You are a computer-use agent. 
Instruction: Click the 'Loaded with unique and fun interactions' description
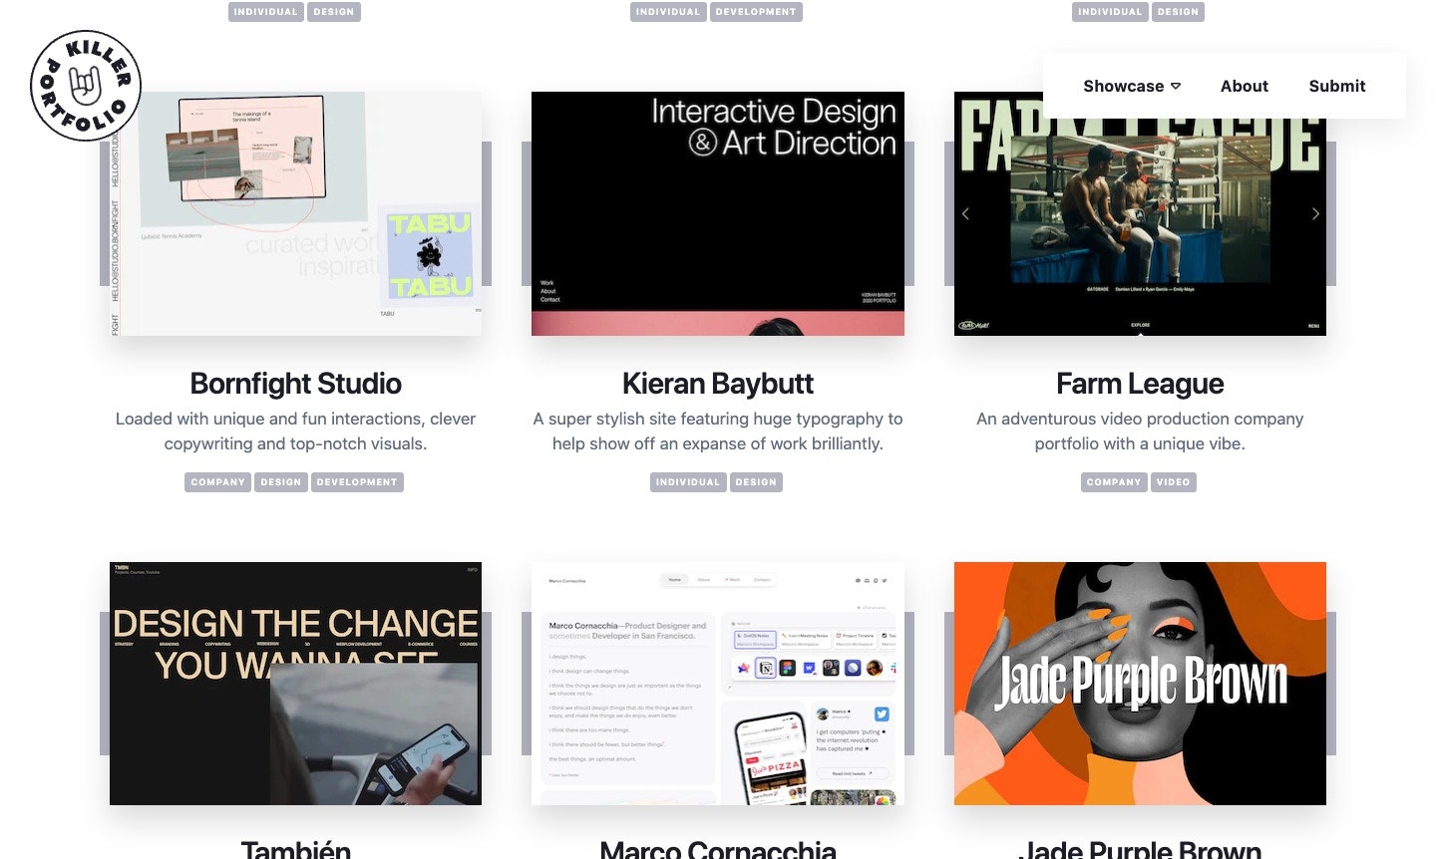(296, 431)
